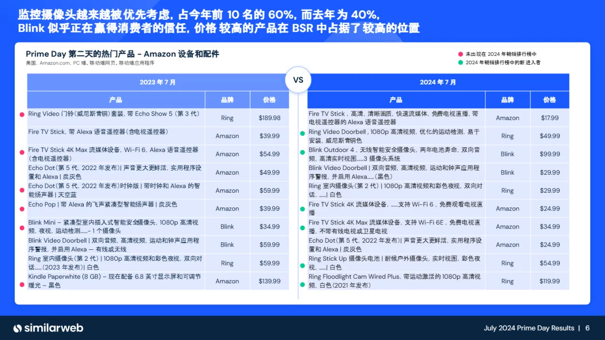Click the 2023 Ring 室内摄像头 (2023 年发布) product
Screen dimensions: 605x340
click(115, 263)
